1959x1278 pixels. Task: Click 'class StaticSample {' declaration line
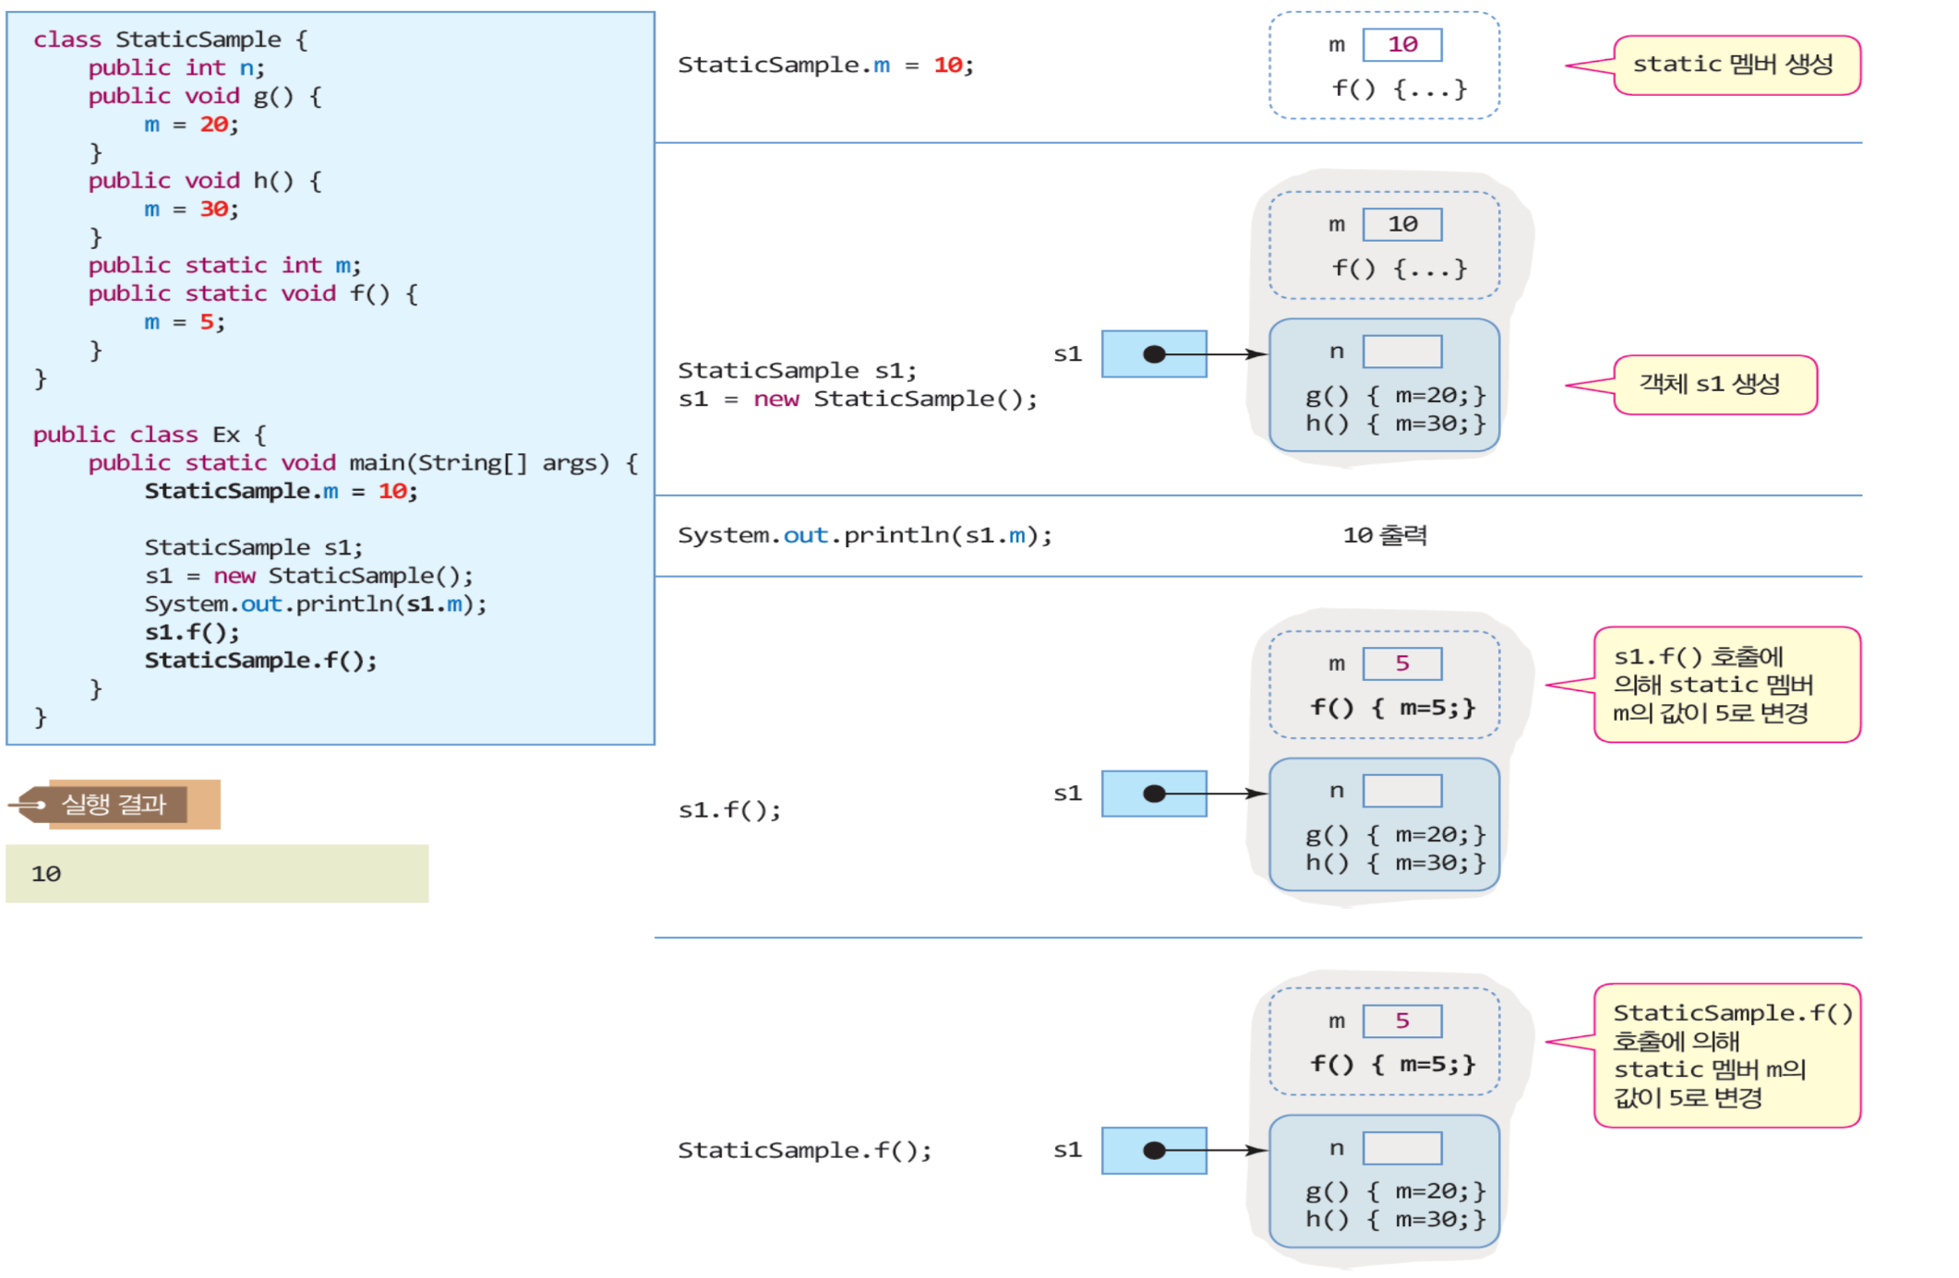171,40
